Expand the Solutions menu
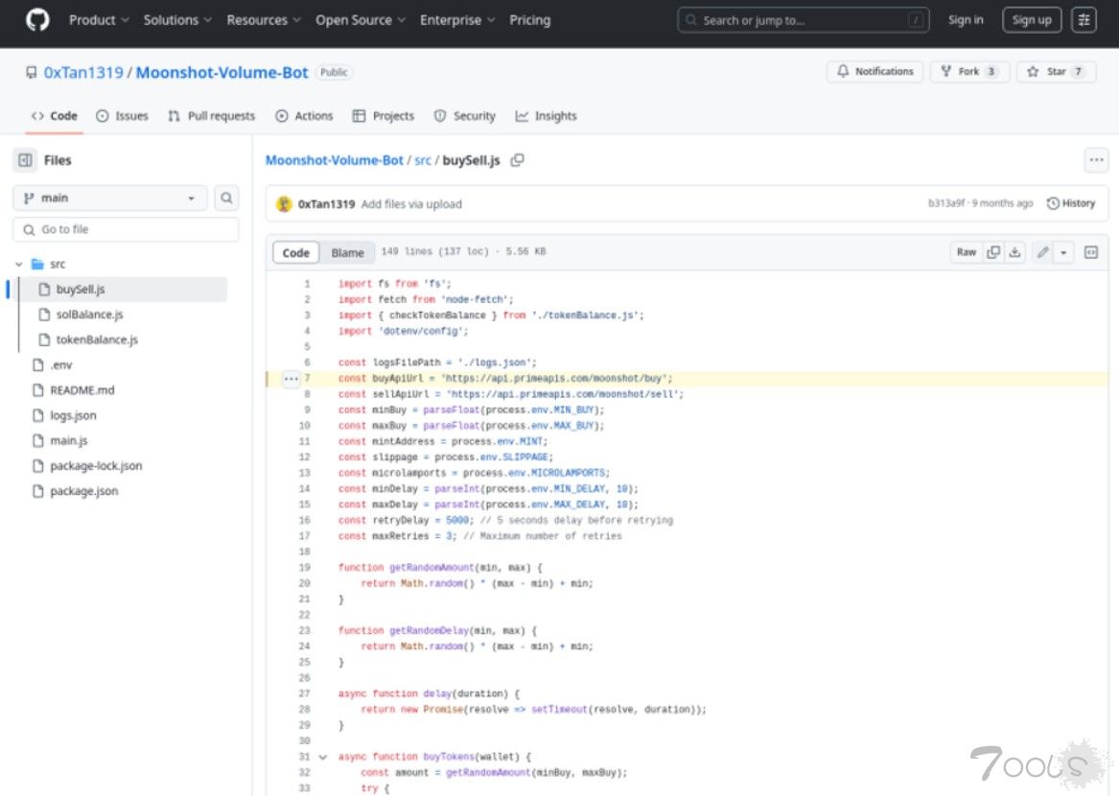This screenshot has width=1119, height=796. click(177, 20)
